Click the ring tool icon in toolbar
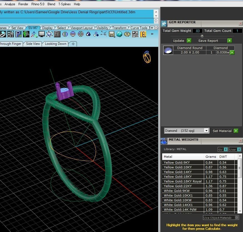The image size is (243, 232). point(2,34)
